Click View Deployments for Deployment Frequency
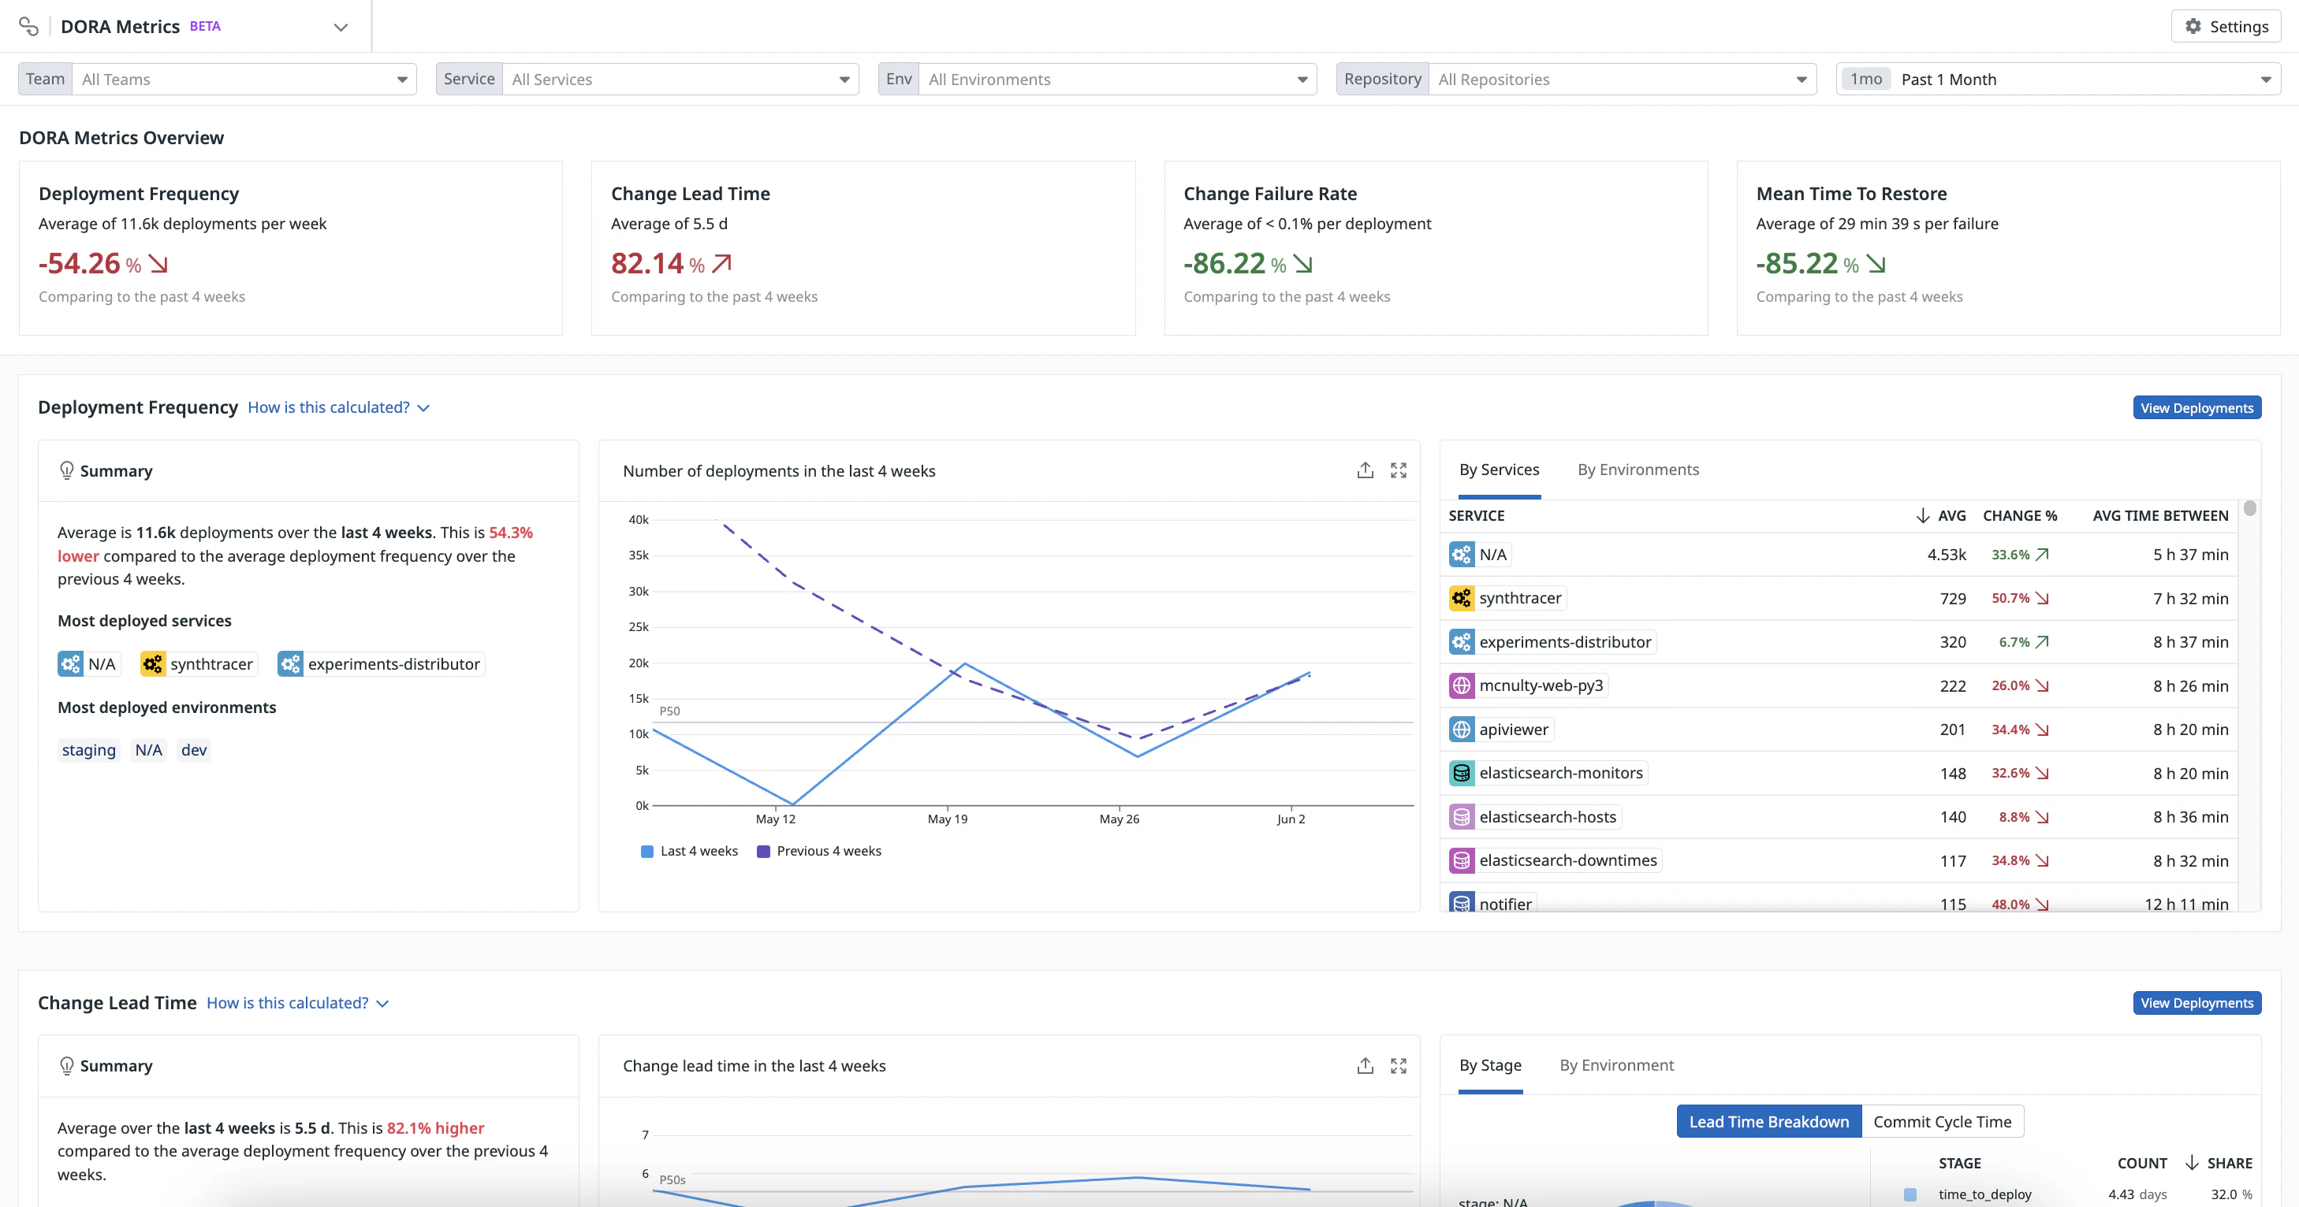 2197,407
